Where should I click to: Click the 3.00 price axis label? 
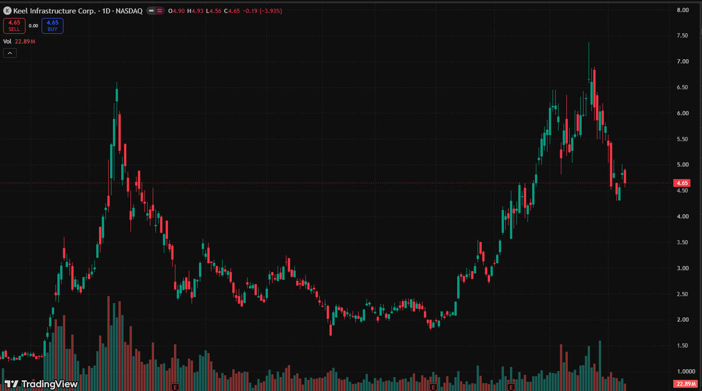683,269
